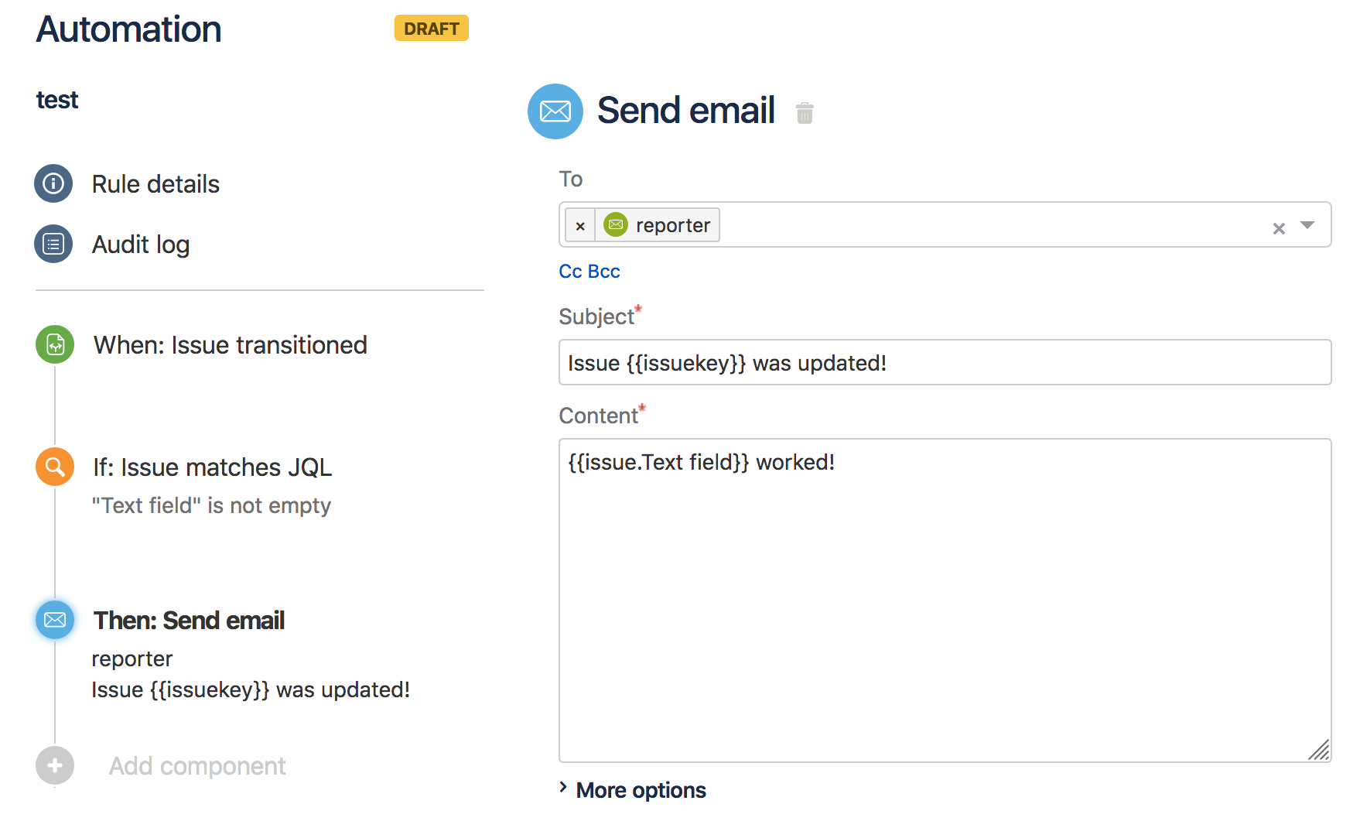Click inside the Subject input field

click(x=945, y=362)
